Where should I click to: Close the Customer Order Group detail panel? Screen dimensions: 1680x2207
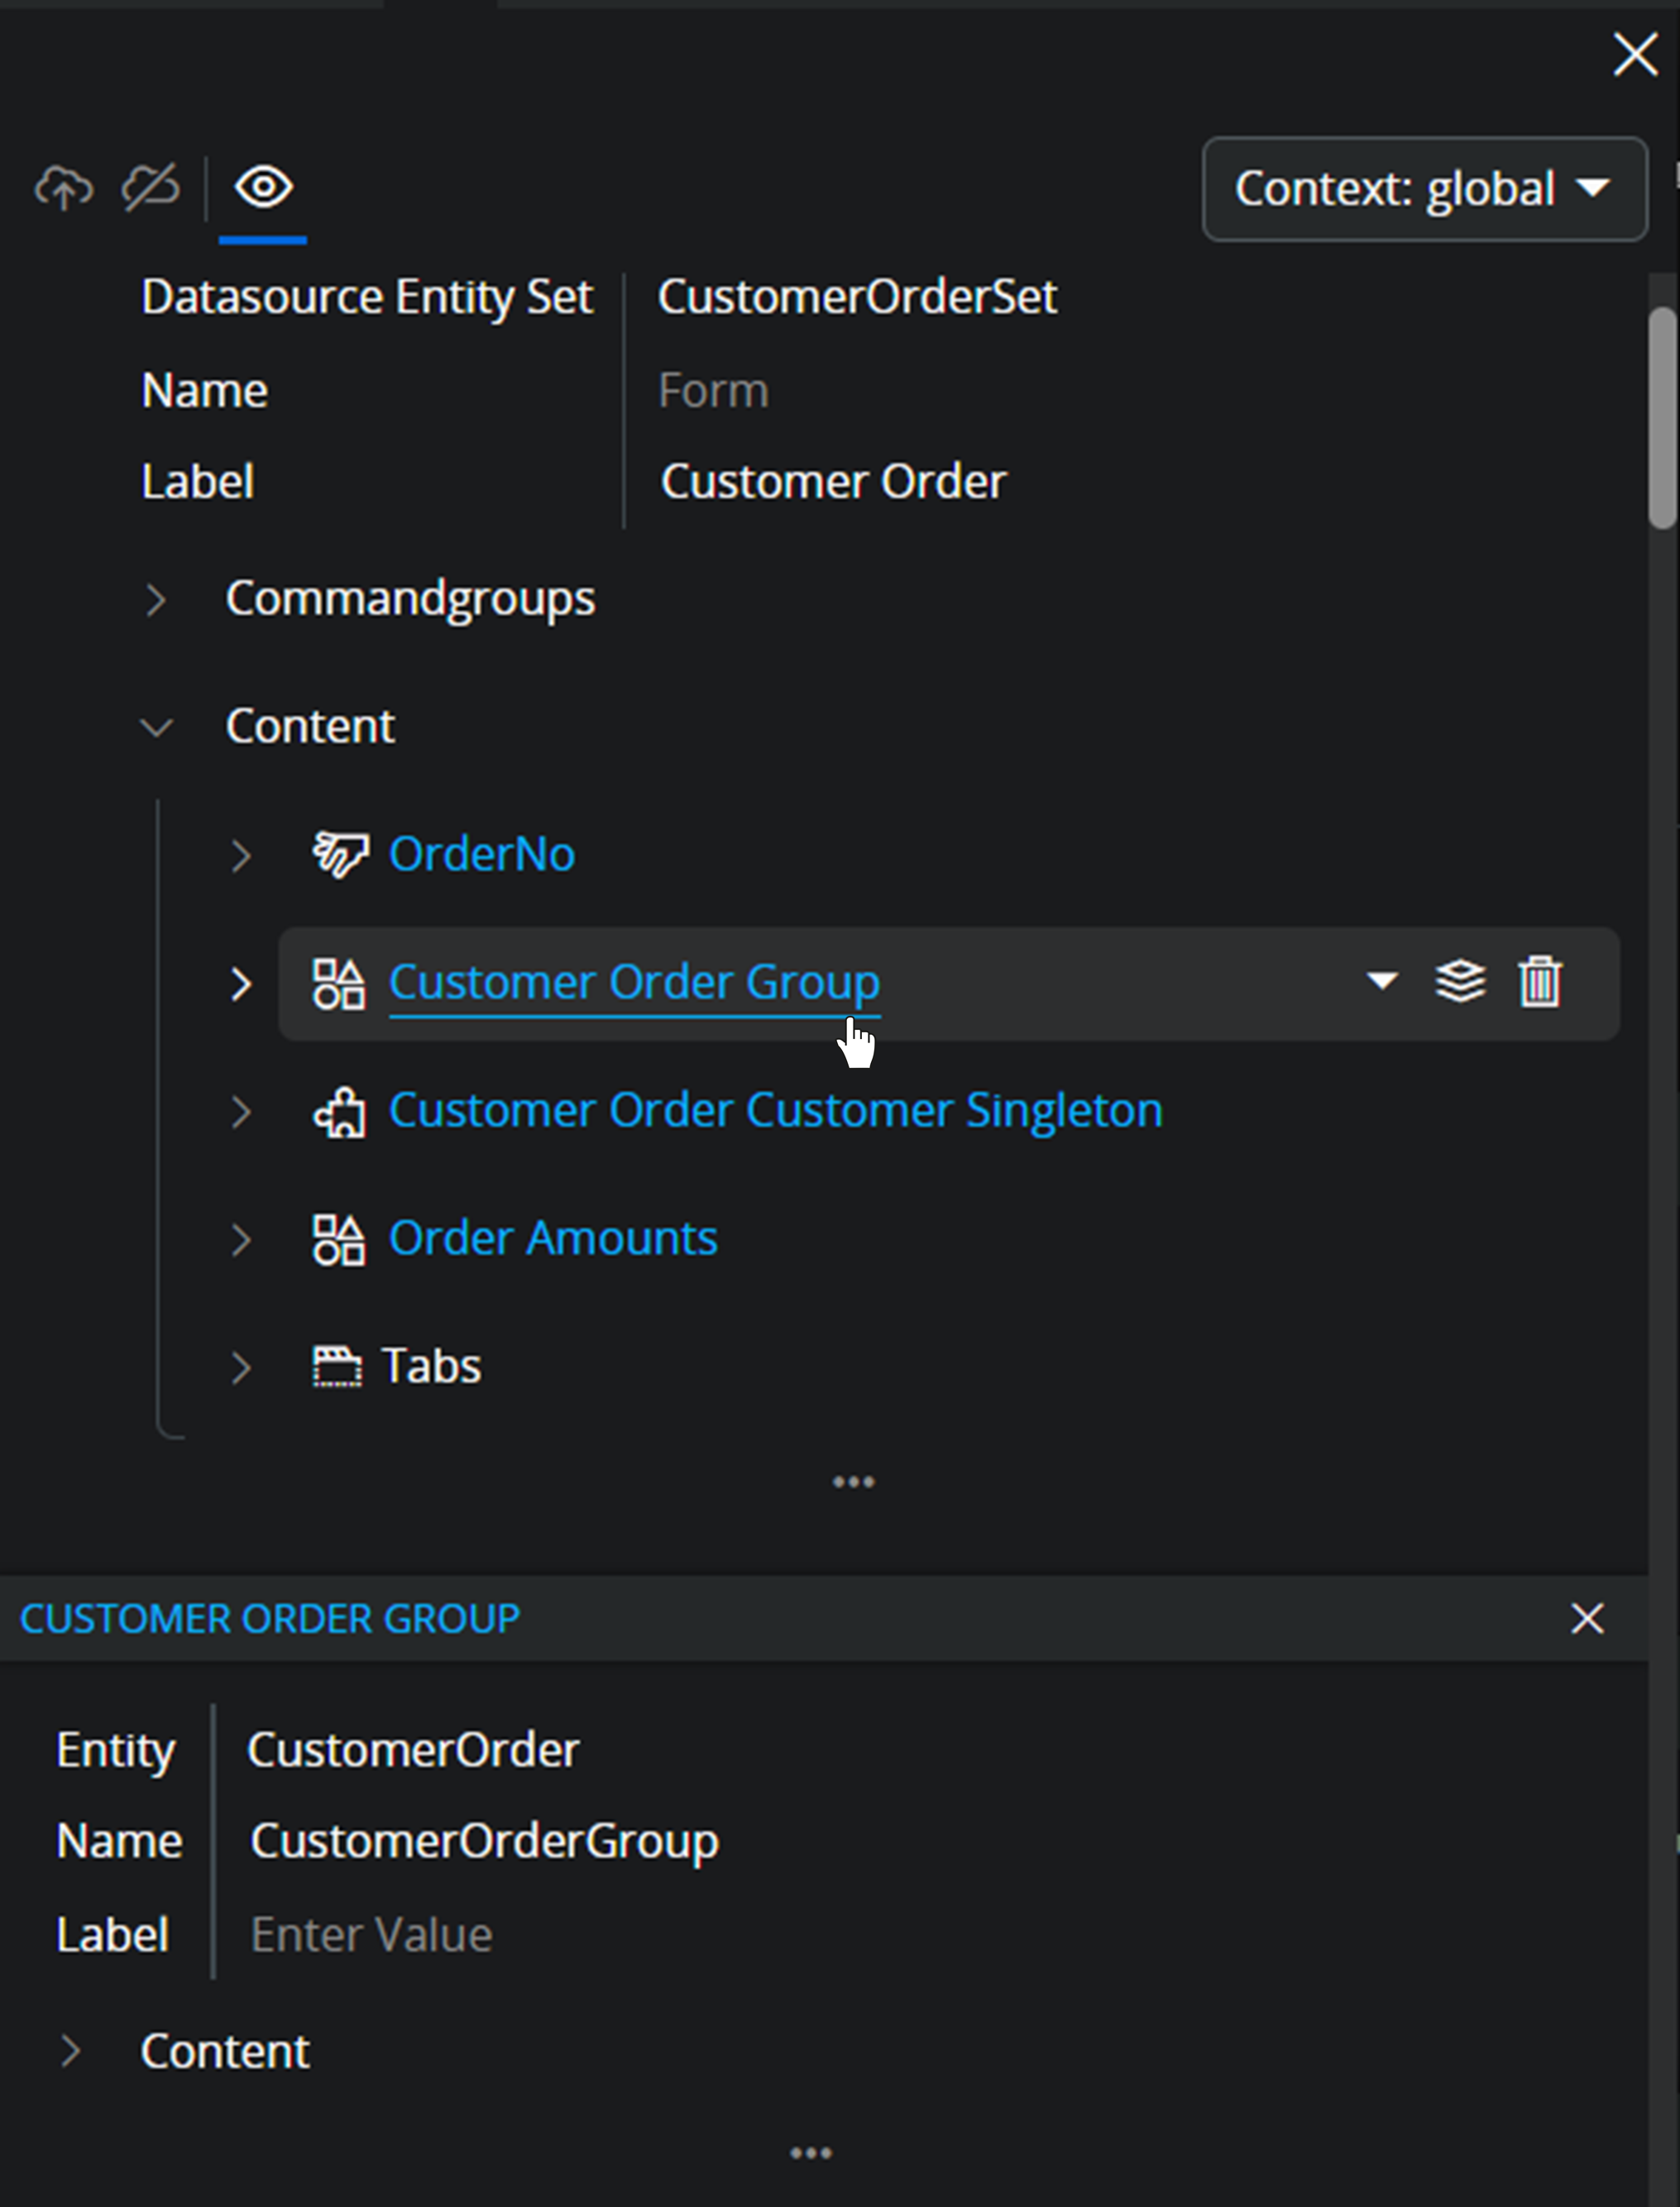pos(1588,1618)
